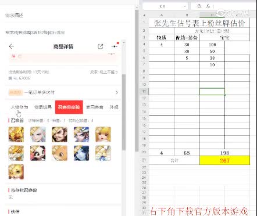
Task: Click the zoom magnifier icon beside fx
Action: (x=199, y=6)
